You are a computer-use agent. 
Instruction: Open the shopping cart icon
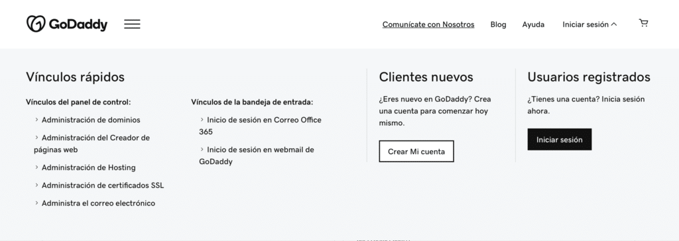[643, 23]
